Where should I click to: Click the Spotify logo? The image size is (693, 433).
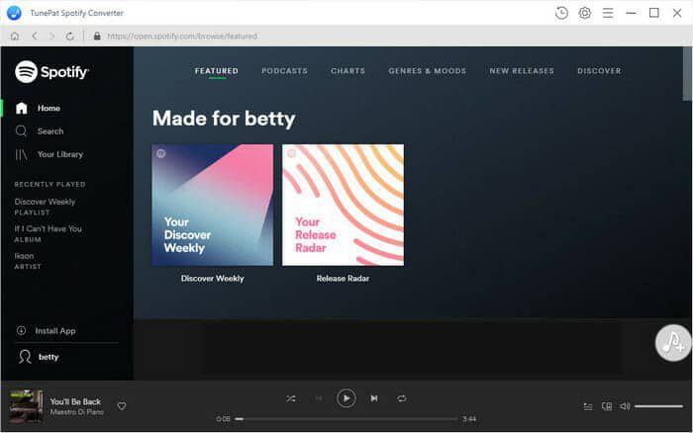coord(51,71)
